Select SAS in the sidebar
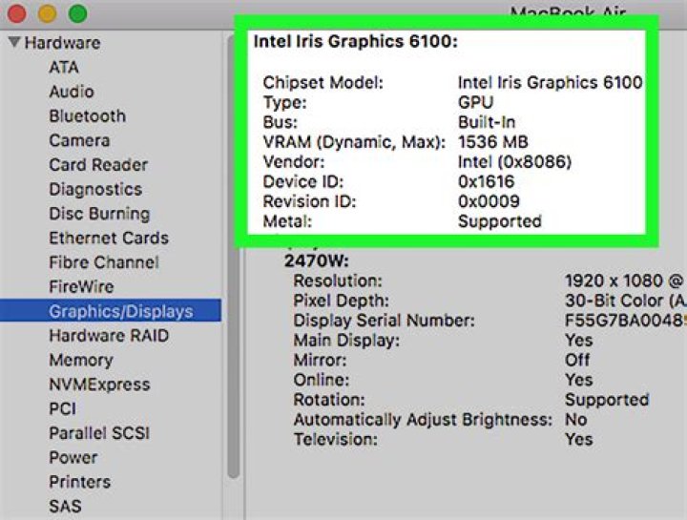Image resolution: width=687 pixels, height=520 pixels. click(x=65, y=507)
